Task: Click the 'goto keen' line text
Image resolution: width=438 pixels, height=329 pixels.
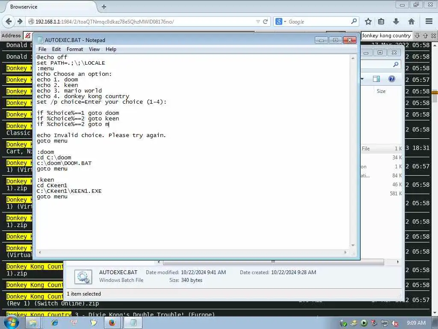Action: pos(104,119)
